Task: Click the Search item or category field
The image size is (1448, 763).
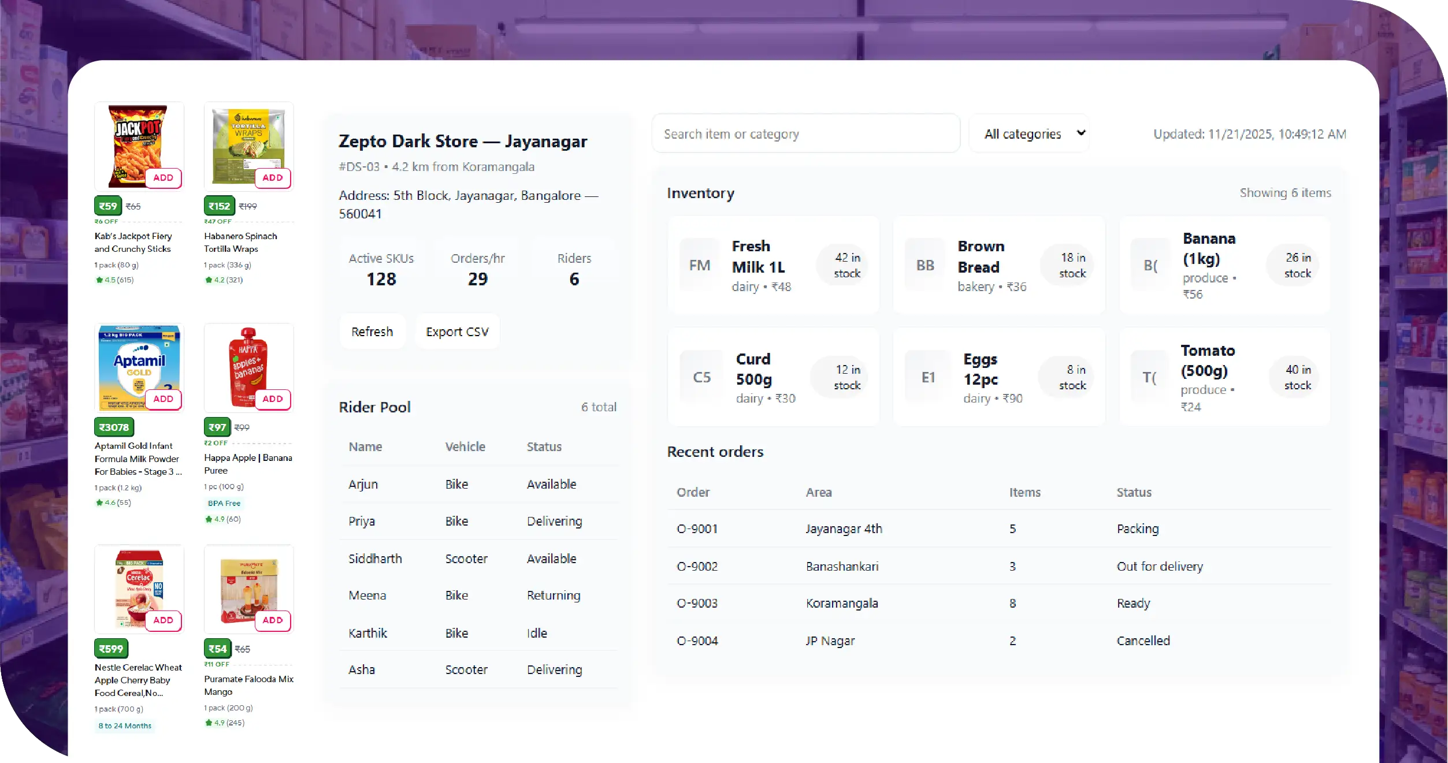Action: 805,134
